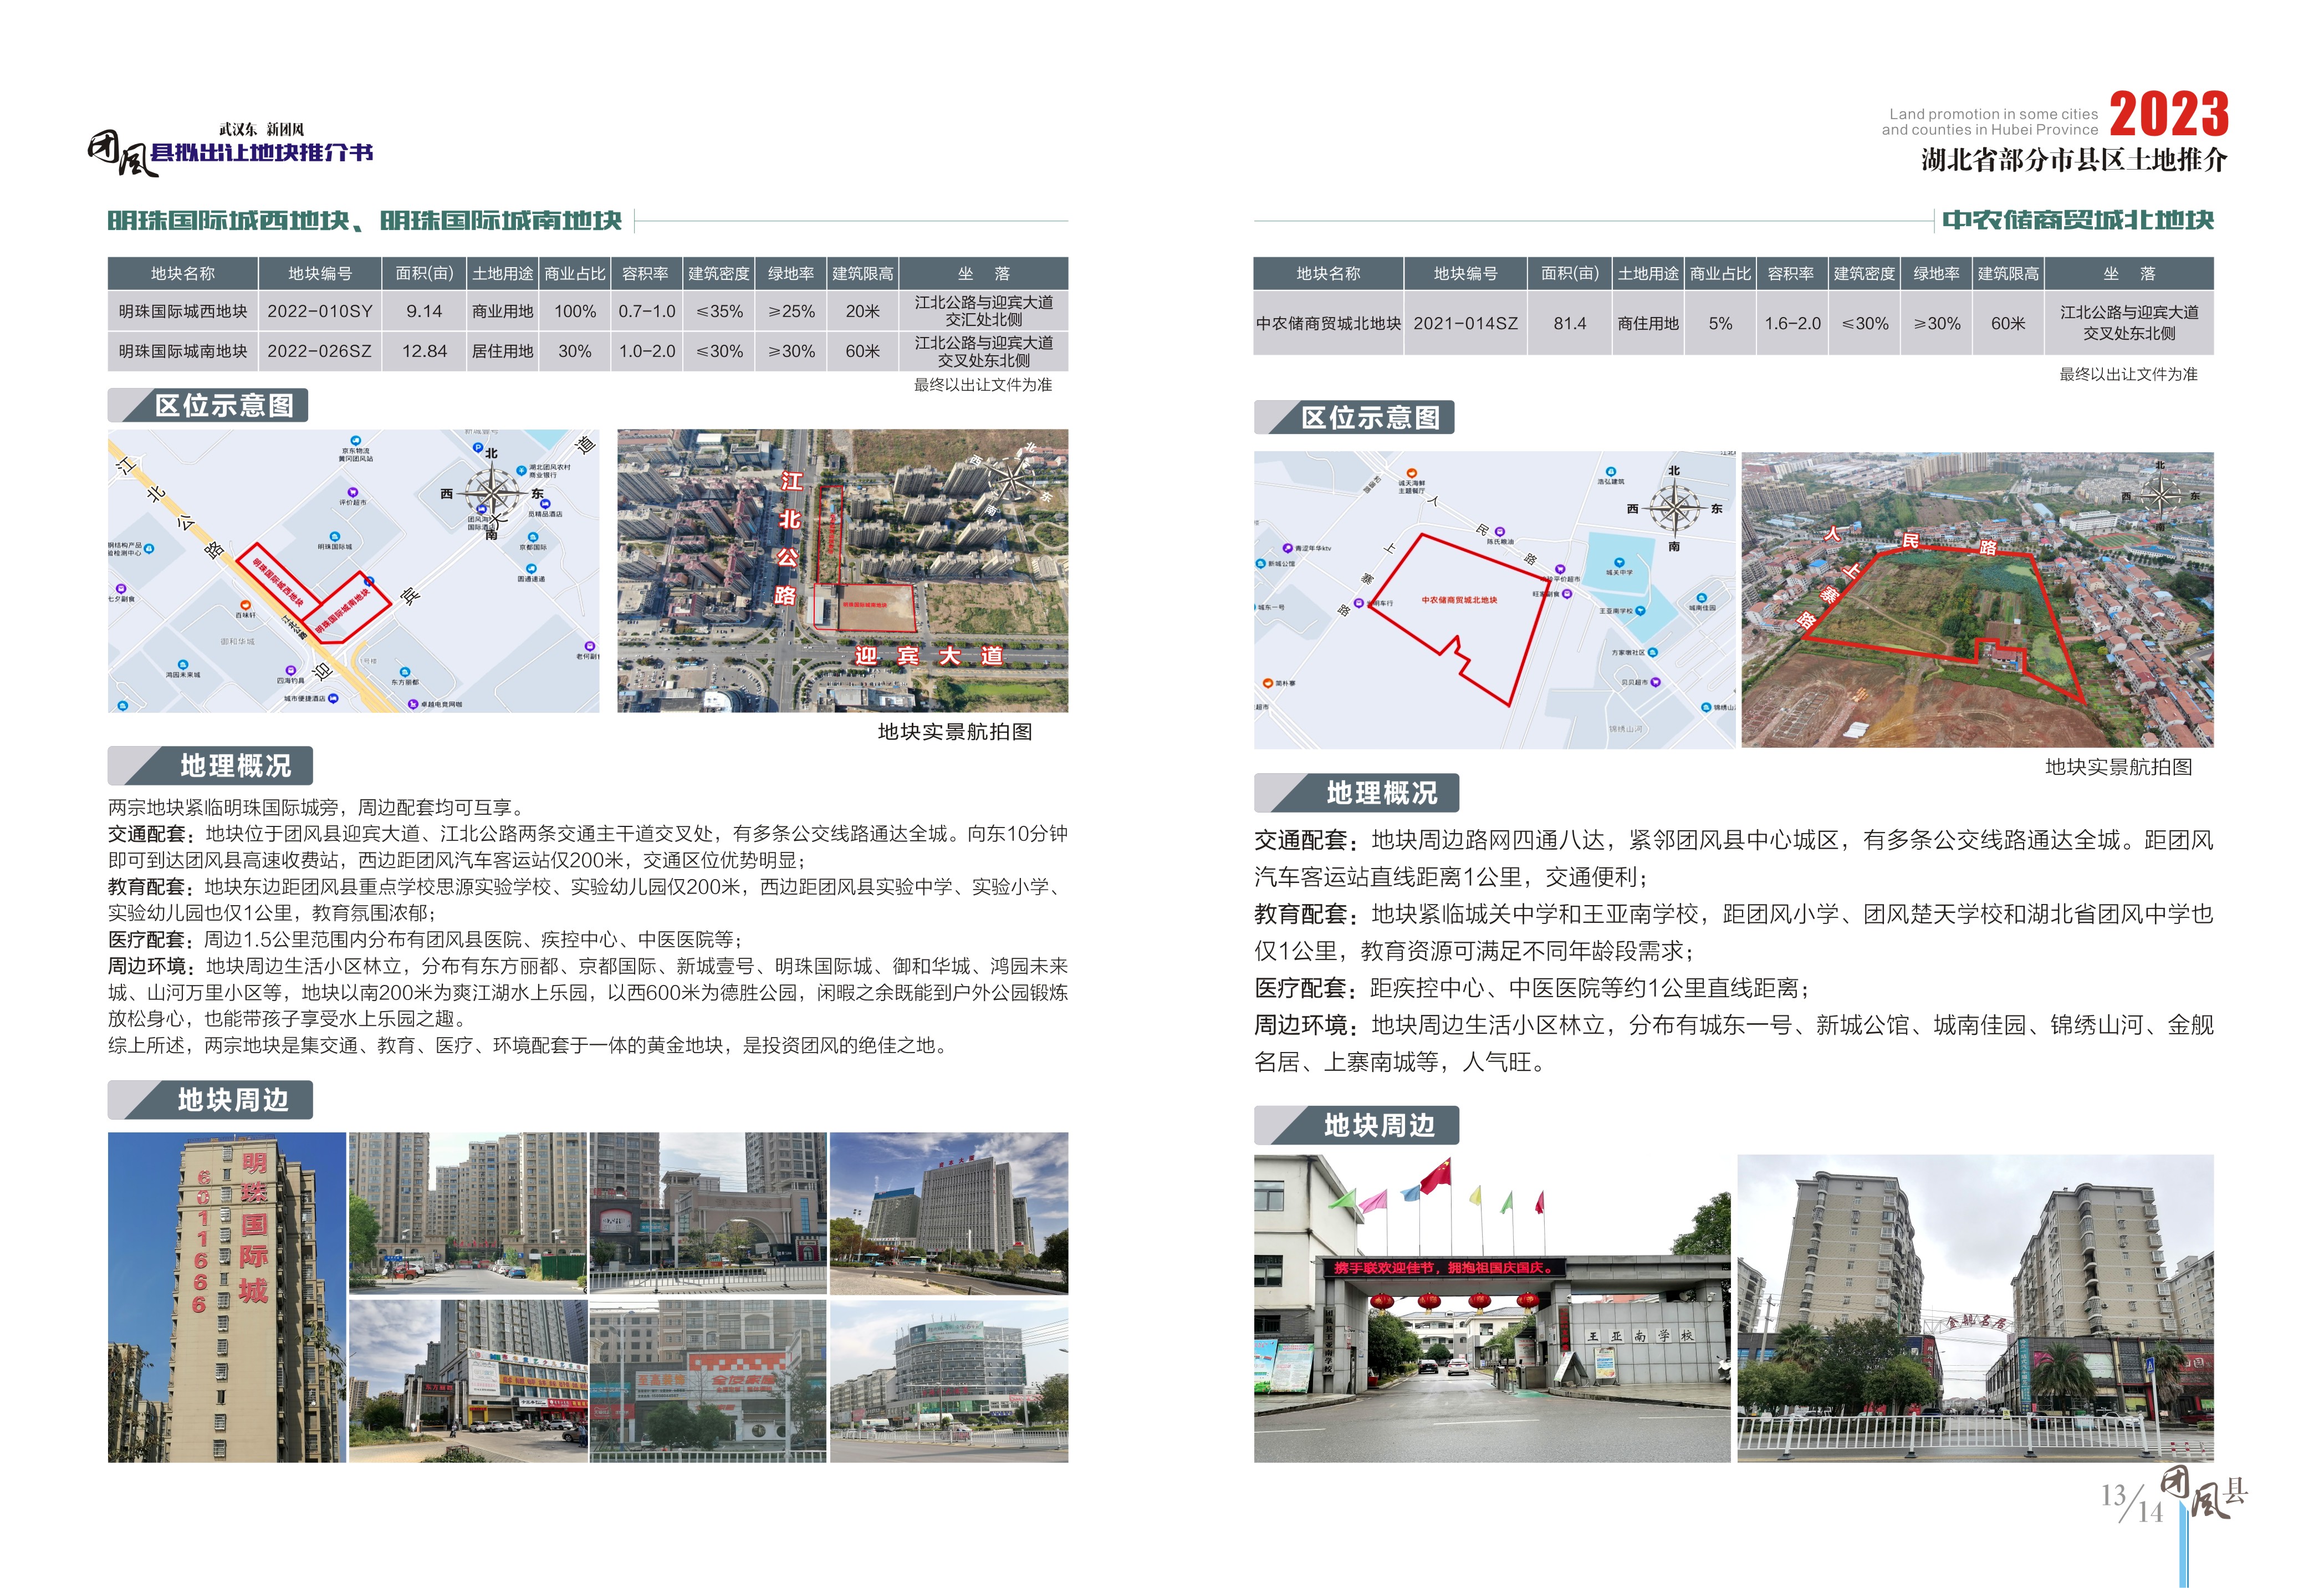The height and width of the screenshot is (1588, 2324).
Task: Select the 鸿园未来城 map pin
Action: [x=182, y=664]
